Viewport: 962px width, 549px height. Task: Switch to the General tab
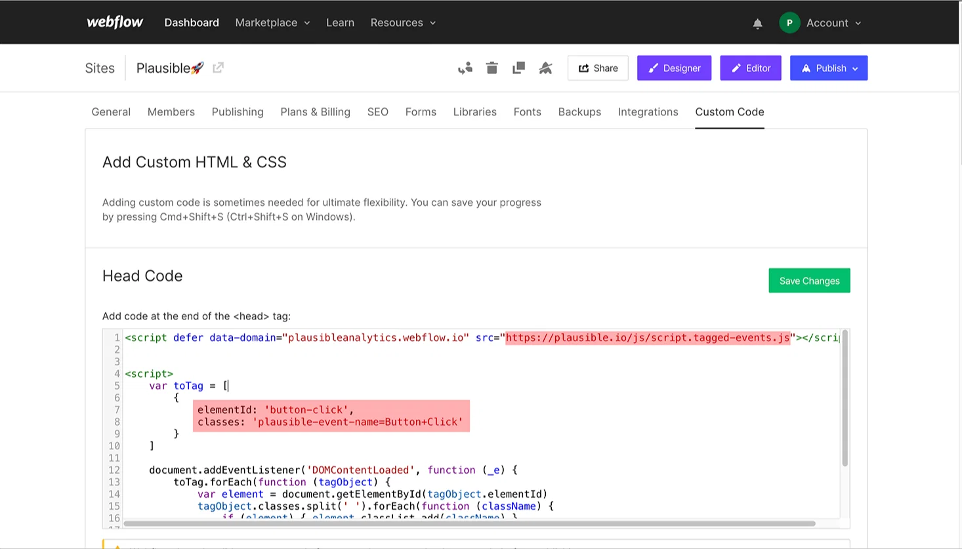click(x=111, y=112)
